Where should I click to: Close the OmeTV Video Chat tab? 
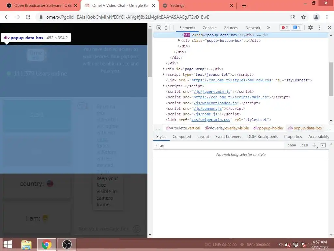coord(153,6)
